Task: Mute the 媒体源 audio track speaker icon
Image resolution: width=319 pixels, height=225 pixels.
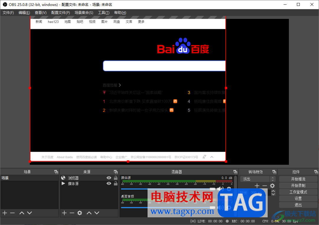Action: 220,189
